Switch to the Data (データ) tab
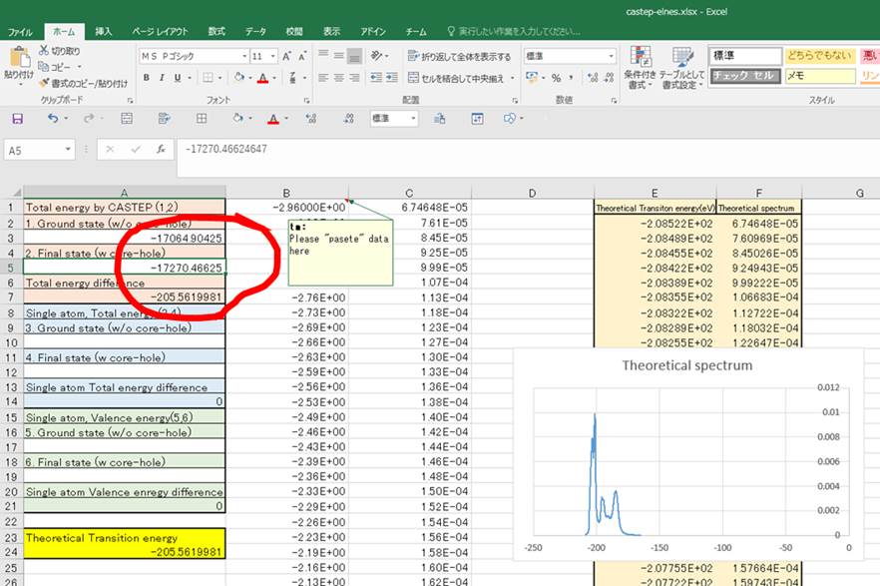This screenshot has height=586, width=880. [x=255, y=31]
